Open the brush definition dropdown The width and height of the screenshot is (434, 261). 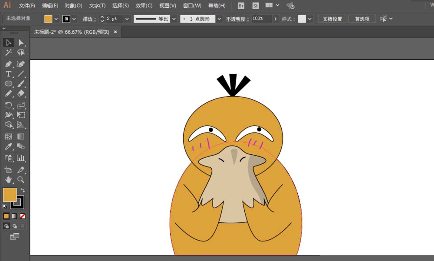pos(219,19)
